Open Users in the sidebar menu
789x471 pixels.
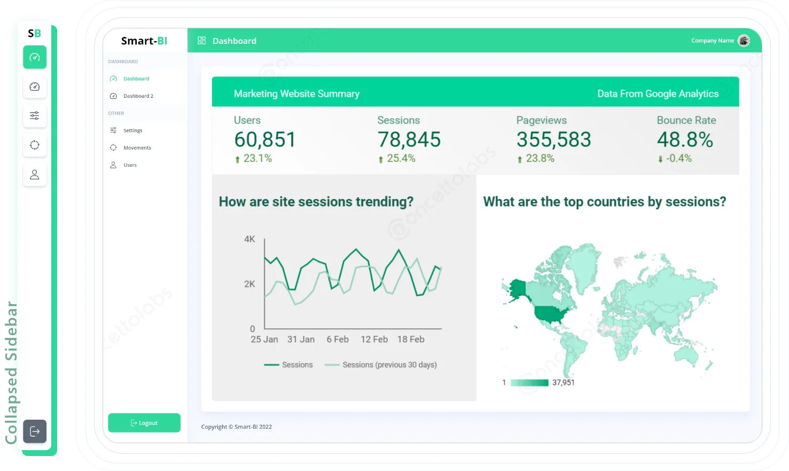[x=130, y=165]
